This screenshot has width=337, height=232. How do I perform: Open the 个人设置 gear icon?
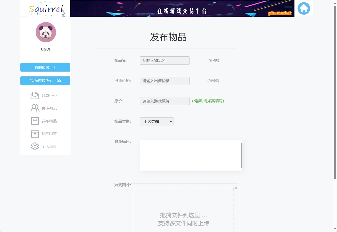coord(35,146)
